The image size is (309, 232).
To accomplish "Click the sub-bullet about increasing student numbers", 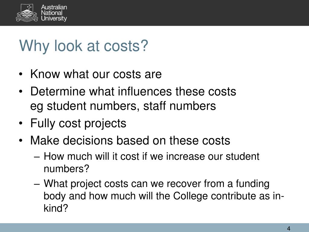I will coord(151,162).
